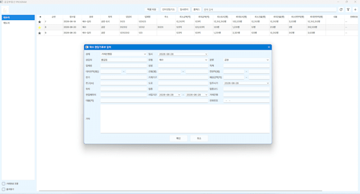Image resolution: width=360 pixels, height=194 pixels.
Task: Click the 도로 field in the dialog
Action: [183, 83]
